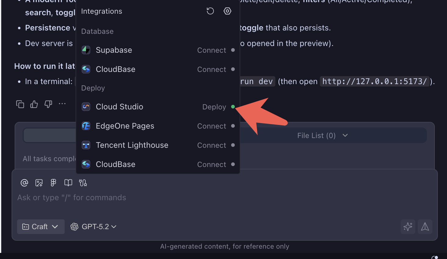Open Integrations settings gear
Image resolution: width=447 pixels, height=259 pixels.
(x=227, y=11)
